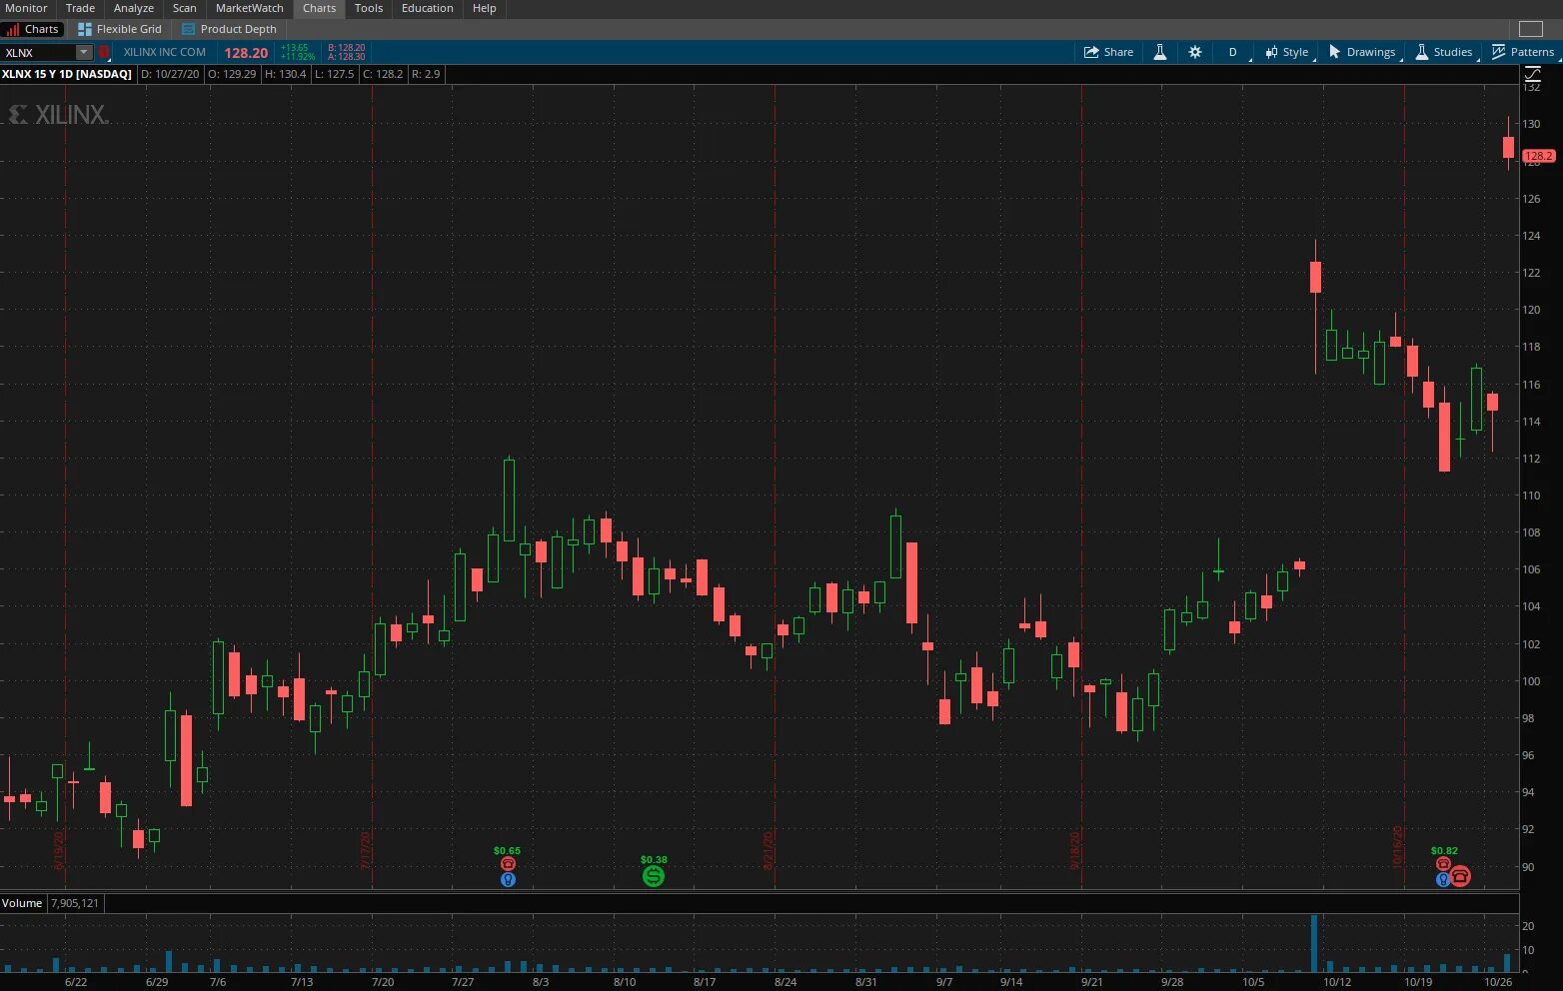Open chart settings gear icon
1563x991 pixels.
point(1195,52)
